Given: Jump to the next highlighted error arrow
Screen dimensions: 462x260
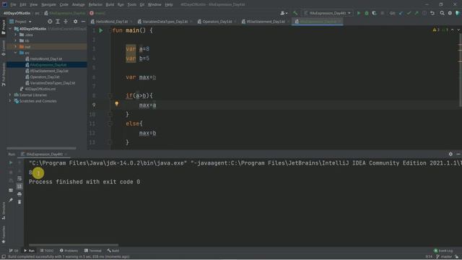Looking at the screenshot, I should [458, 30].
